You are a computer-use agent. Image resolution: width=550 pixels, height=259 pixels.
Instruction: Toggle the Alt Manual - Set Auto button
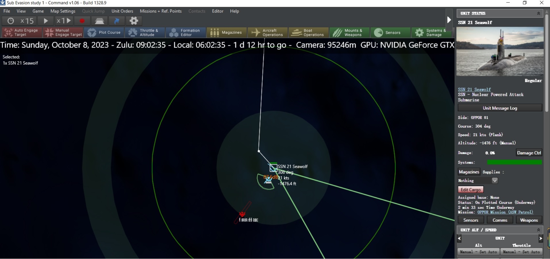pyautogui.click(x=478, y=252)
